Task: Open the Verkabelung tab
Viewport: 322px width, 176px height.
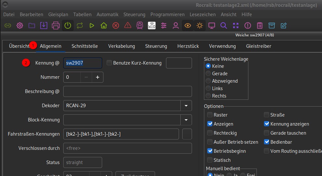Action: pos(122,46)
